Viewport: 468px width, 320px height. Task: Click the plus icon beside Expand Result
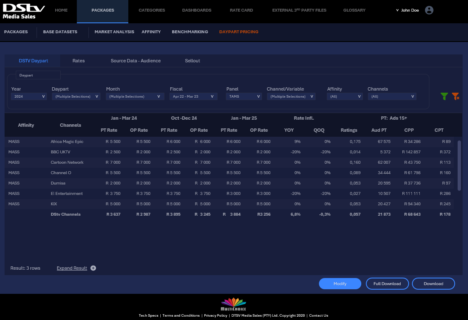tap(93, 268)
